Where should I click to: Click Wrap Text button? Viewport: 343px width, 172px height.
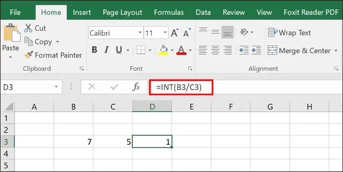(289, 32)
